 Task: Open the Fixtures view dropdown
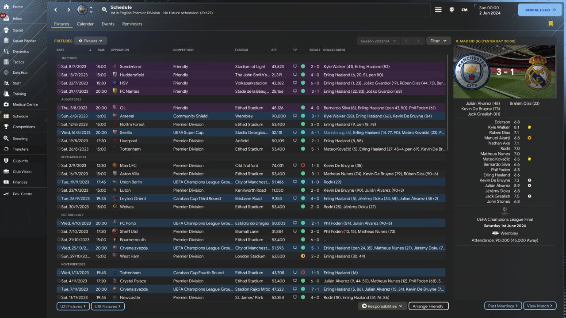(91, 41)
